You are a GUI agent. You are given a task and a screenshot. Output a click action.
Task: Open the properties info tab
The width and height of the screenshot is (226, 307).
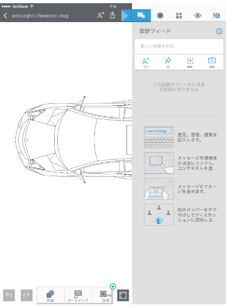pos(217,15)
